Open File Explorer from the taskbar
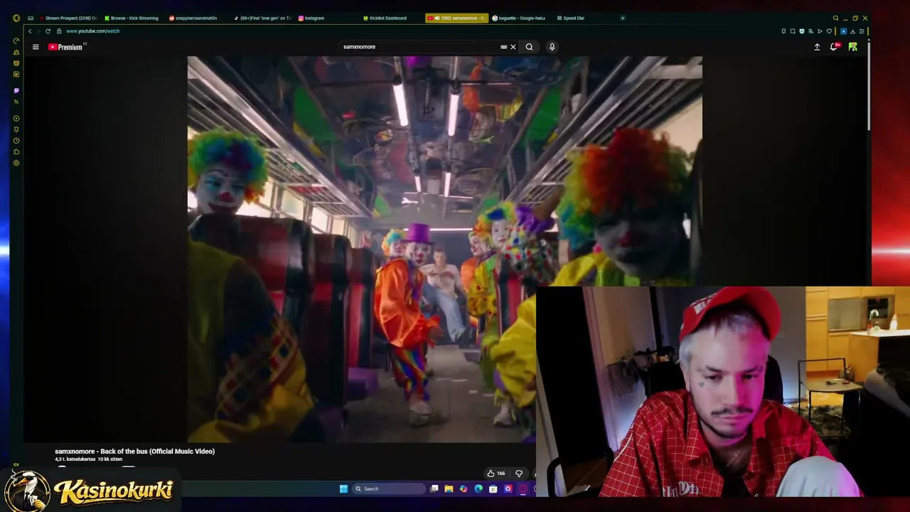Image resolution: width=910 pixels, height=512 pixels. tap(449, 489)
